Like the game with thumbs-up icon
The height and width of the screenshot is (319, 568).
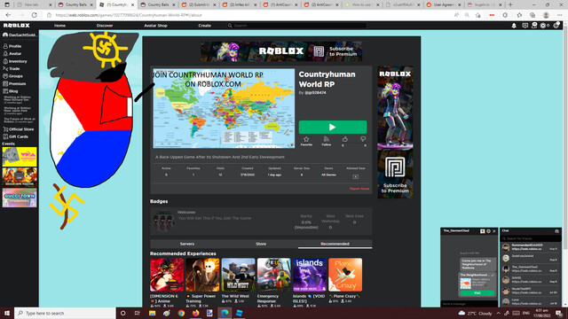click(345, 139)
